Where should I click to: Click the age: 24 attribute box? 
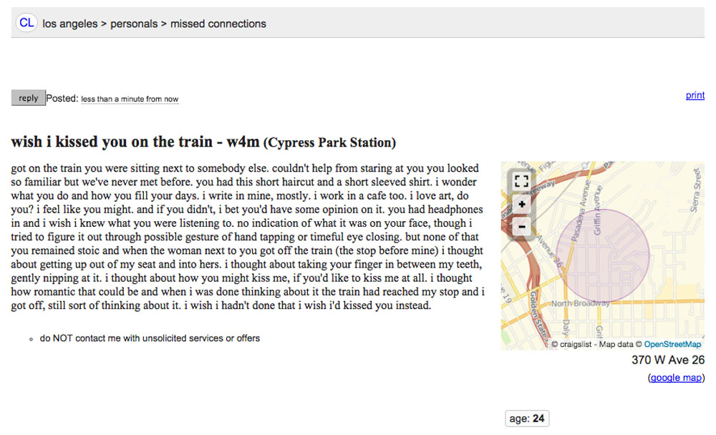(527, 419)
